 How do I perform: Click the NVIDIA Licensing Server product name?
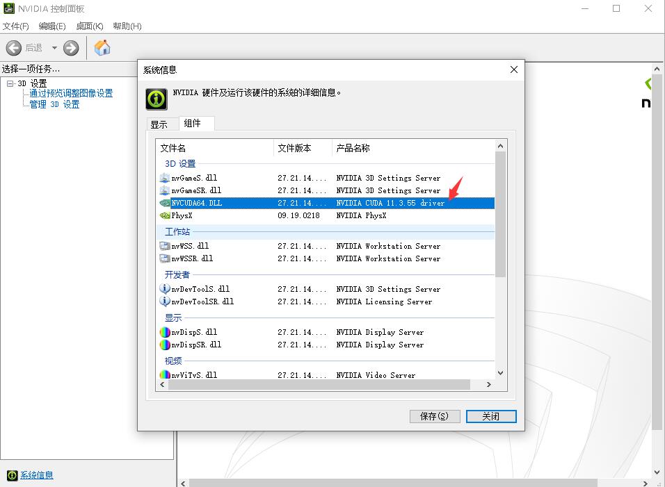pos(384,302)
